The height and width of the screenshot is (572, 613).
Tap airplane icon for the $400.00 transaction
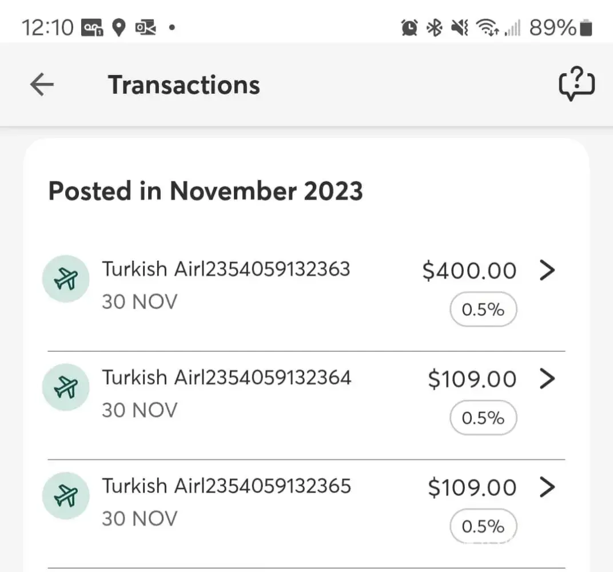66,279
